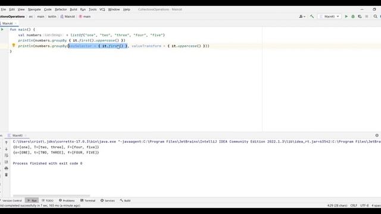Click the 4:29 caret position indicator
The width and height of the screenshot is (381, 214).
[x=338, y=206]
